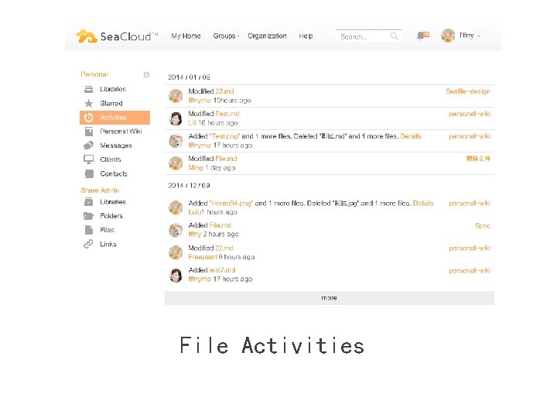Open user Lulu's profile link
Image resolution: width=557 pixels, height=418 pixels.
tap(196, 212)
